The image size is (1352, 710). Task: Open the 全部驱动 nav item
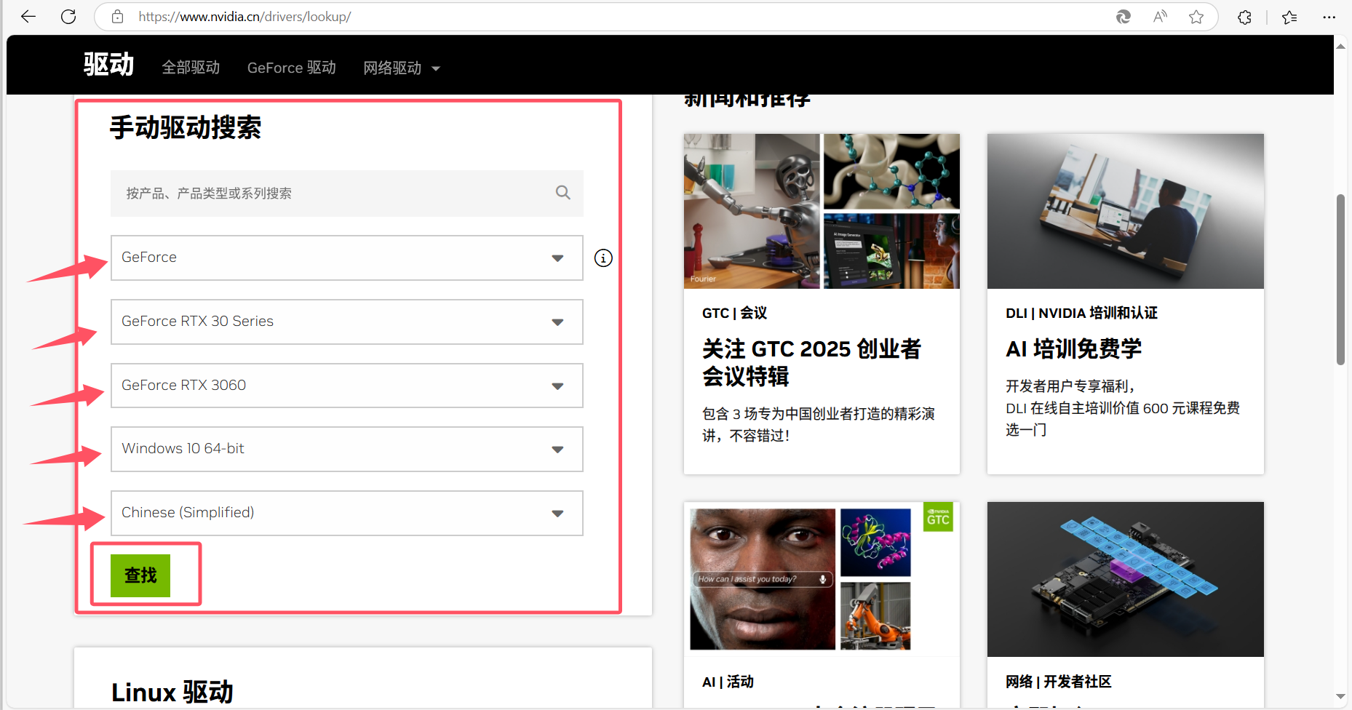(191, 68)
